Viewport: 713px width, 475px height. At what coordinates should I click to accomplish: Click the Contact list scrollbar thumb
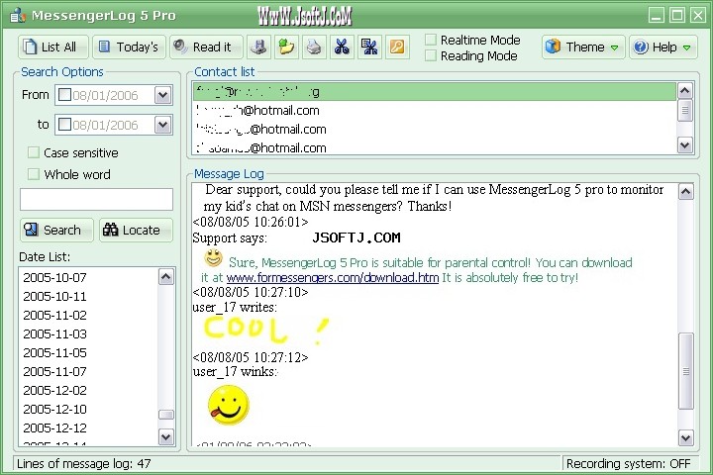(x=685, y=111)
